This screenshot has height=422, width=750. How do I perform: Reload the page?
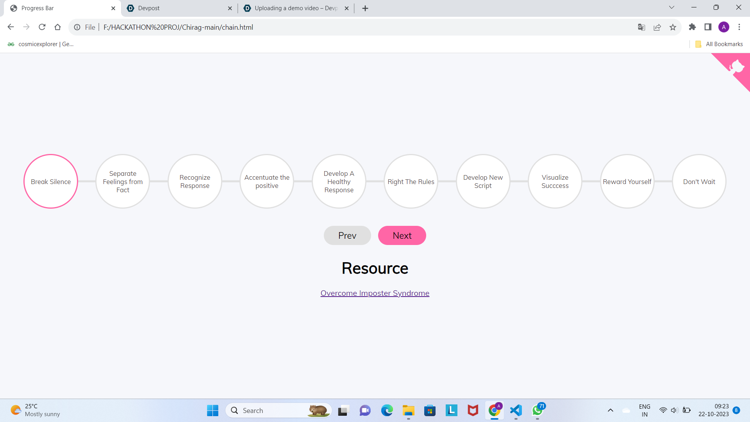42,27
